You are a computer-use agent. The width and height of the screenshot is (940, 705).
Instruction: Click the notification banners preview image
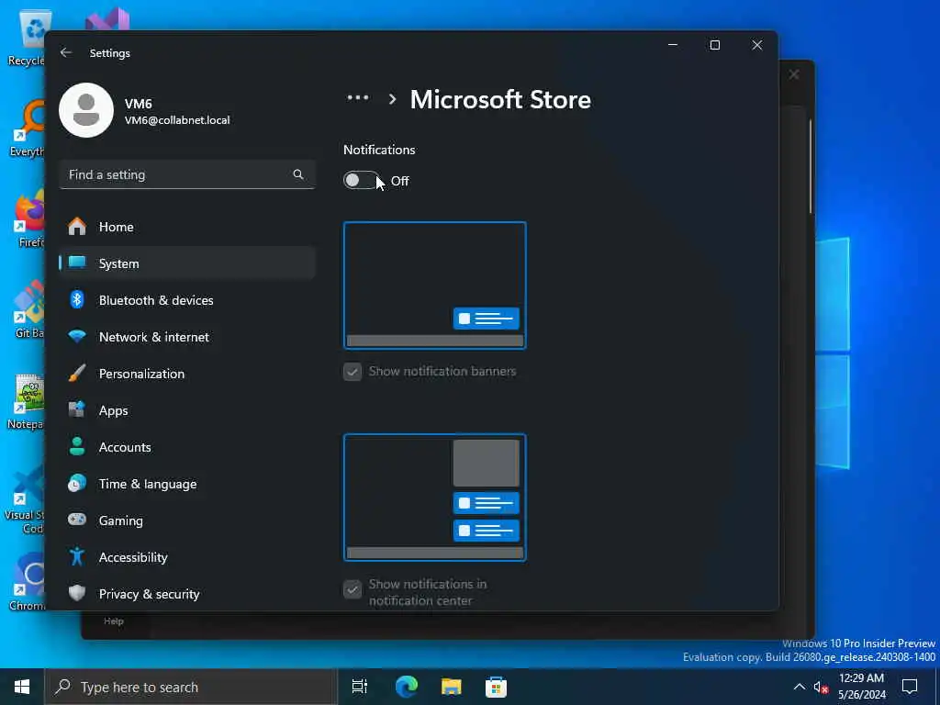434,285
